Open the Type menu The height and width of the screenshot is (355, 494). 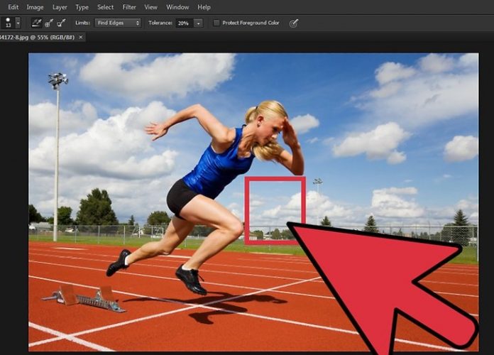coord(82,7)
